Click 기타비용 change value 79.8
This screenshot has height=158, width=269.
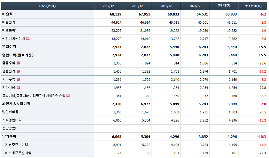(263, 88)
